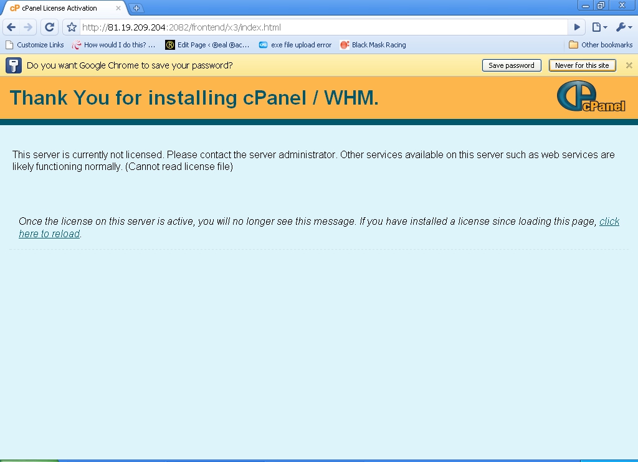Minimize the Chrome window
Image resolution: width=638 pixels, height=462 pixels.
pos(586,6)
